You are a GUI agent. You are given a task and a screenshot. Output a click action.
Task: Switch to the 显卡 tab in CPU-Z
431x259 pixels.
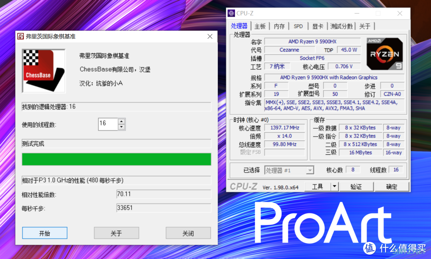pos(318,26)
